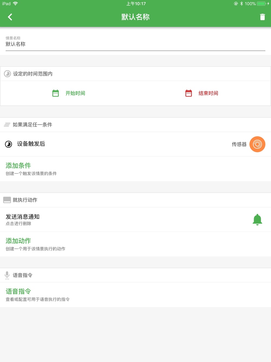Image resolution: width=271 pixels, height=362 pixels.
Task: Click the 就执行动作 section icon
Action: 7,200
